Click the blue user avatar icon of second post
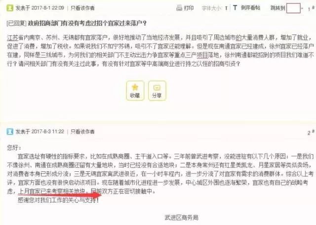The width and height of the screenshot is (316, 225). click(10, 131)
